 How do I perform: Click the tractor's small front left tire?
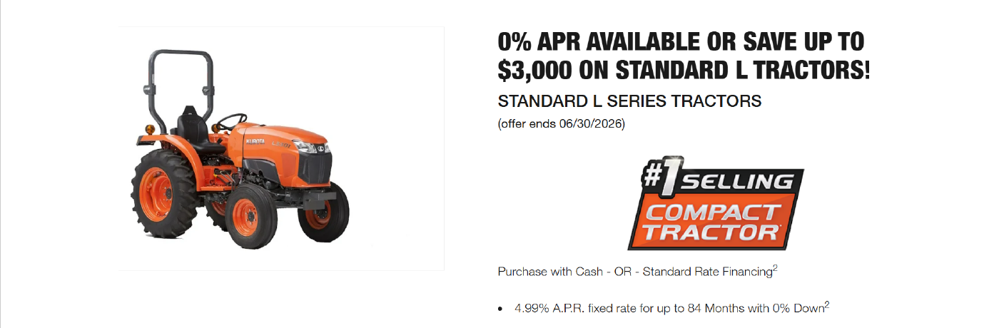pyautogui.click(x=245, y=211)
